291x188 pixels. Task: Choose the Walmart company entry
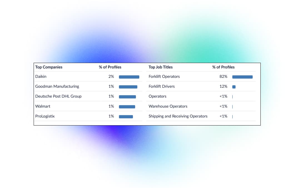43,106
